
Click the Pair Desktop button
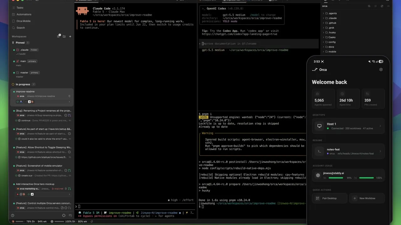click(330, 198)
